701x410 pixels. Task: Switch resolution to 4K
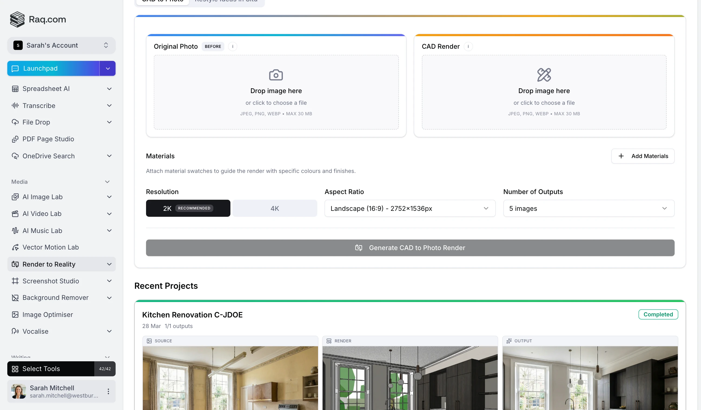(275, 208)
